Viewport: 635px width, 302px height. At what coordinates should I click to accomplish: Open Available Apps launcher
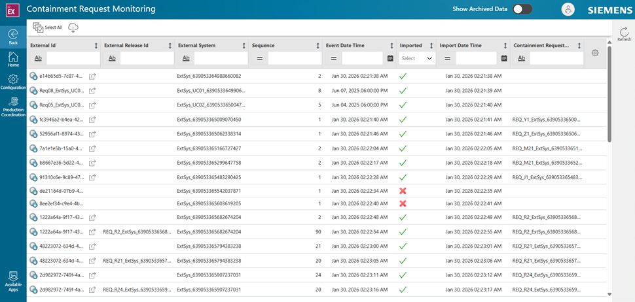pos(13,280)
